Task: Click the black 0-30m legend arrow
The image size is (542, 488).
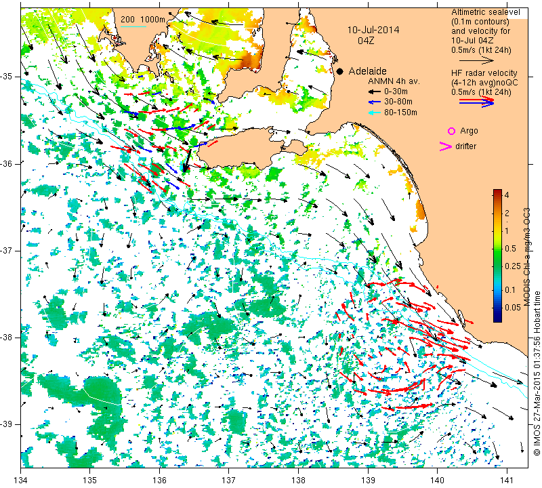Action: pos(374,92)
